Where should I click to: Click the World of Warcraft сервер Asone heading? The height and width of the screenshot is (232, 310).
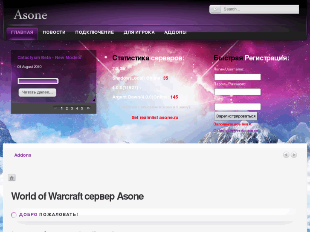(78, 196)
